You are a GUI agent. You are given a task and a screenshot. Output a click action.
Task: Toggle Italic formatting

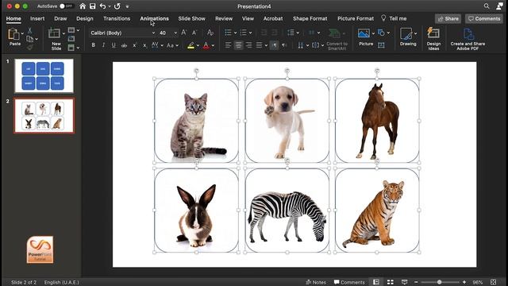click(x=103, y=45)
